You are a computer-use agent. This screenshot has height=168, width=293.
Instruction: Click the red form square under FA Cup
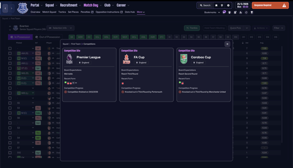[123, 83]
